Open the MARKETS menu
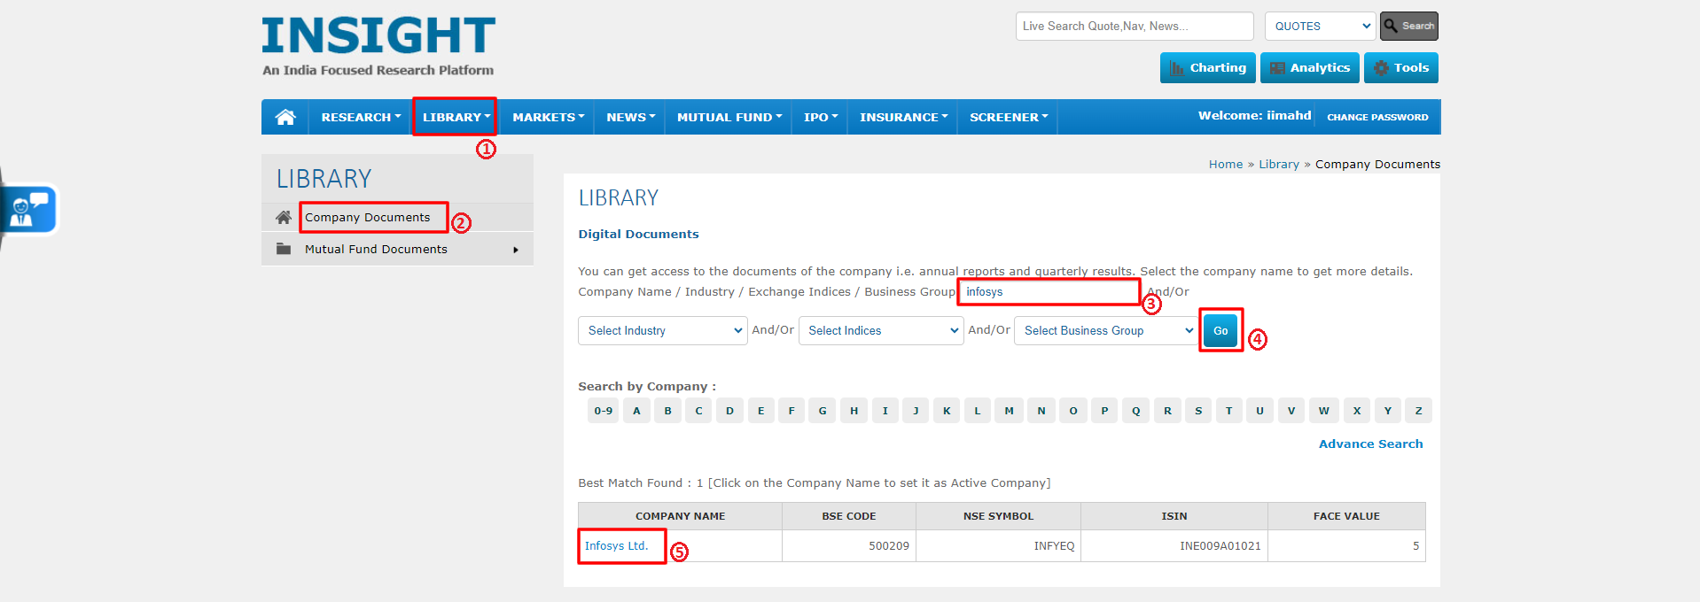This screenshot has height=602, width=1700. tap(548, 117)
